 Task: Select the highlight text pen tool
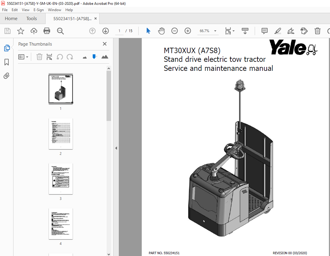278,31
